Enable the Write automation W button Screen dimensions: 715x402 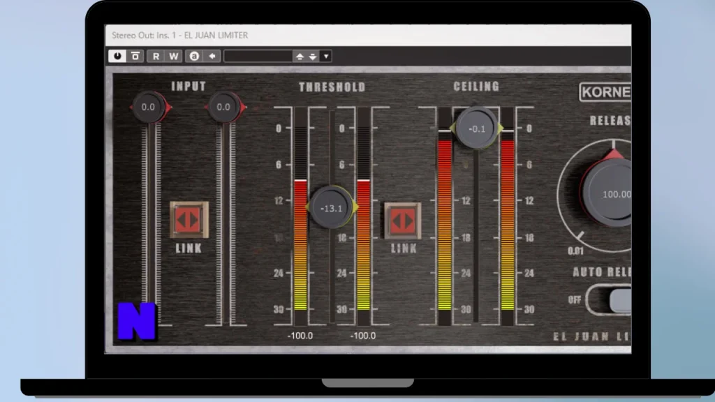174,56
